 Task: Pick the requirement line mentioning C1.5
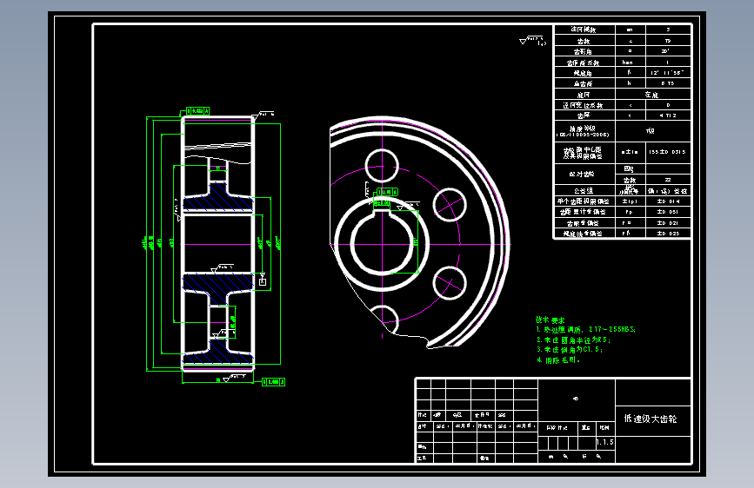(x=570, y=350)
